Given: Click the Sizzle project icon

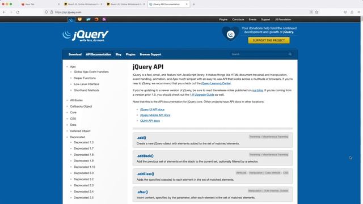Looking at the screenshot, I should point(96,19).
